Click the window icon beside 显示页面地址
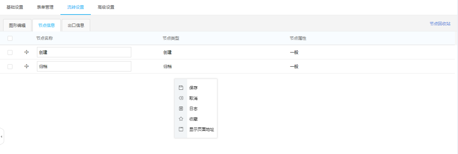The image size is (458, 154). [181, 129]
